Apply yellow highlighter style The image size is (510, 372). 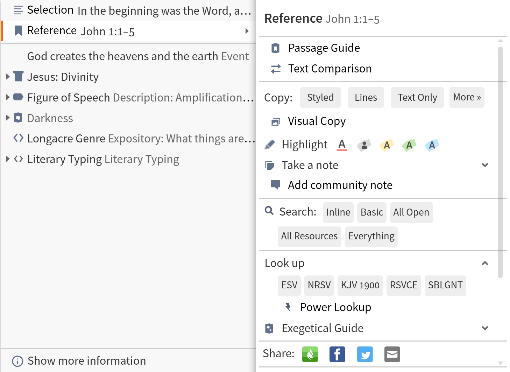click(387, 145)
